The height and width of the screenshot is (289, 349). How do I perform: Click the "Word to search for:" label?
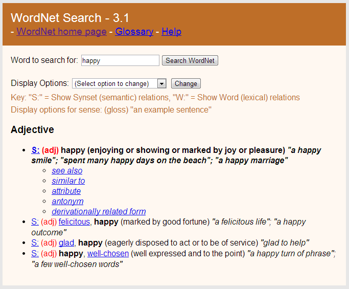44,60
